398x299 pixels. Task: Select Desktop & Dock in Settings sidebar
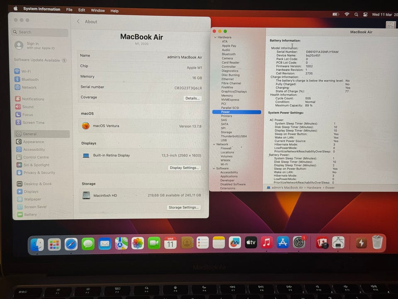(34, 184)
